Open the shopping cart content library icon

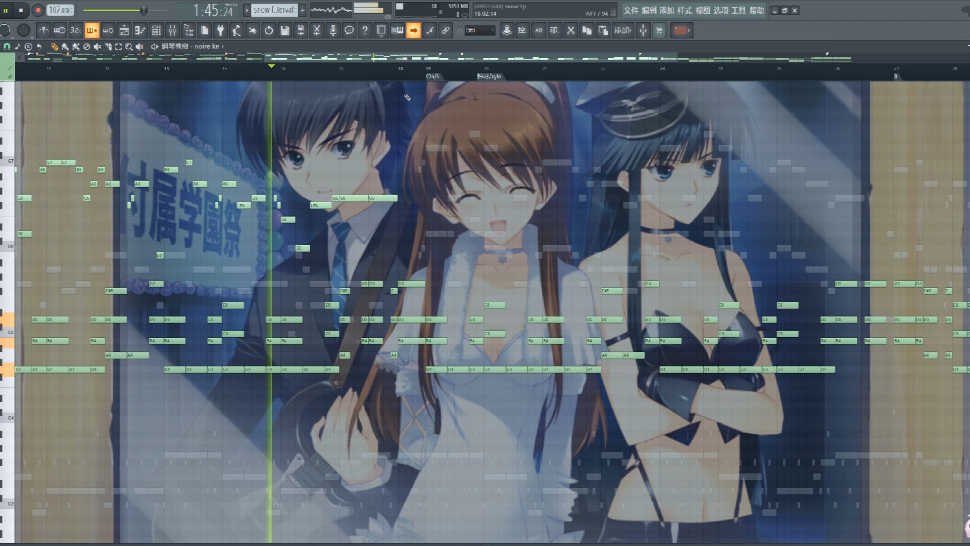(x=659, y=31)
